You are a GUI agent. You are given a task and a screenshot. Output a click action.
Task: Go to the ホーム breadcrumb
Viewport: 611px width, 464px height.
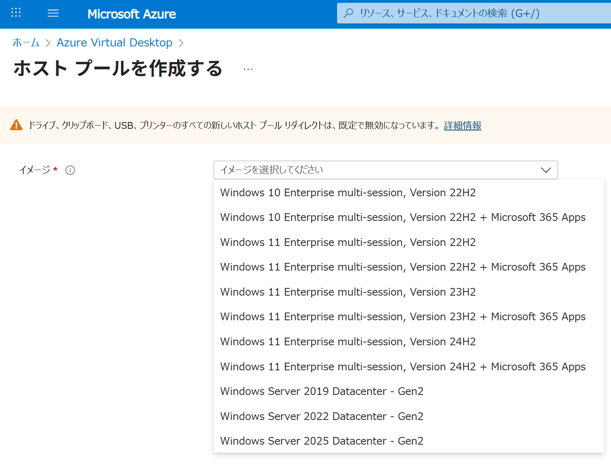tap(26, 42)
